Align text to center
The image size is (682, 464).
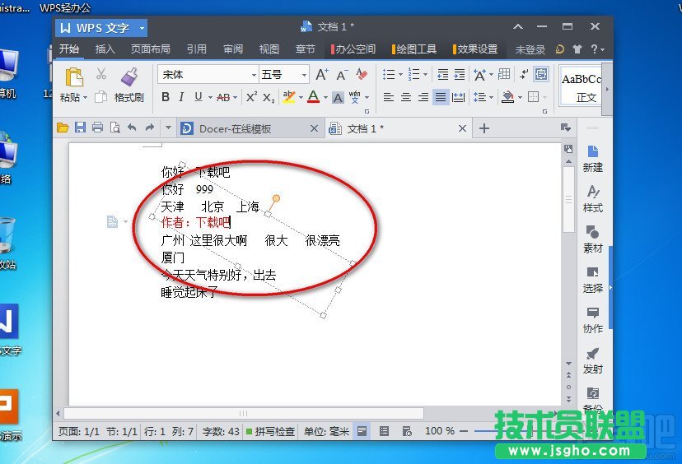click(406, 97)
